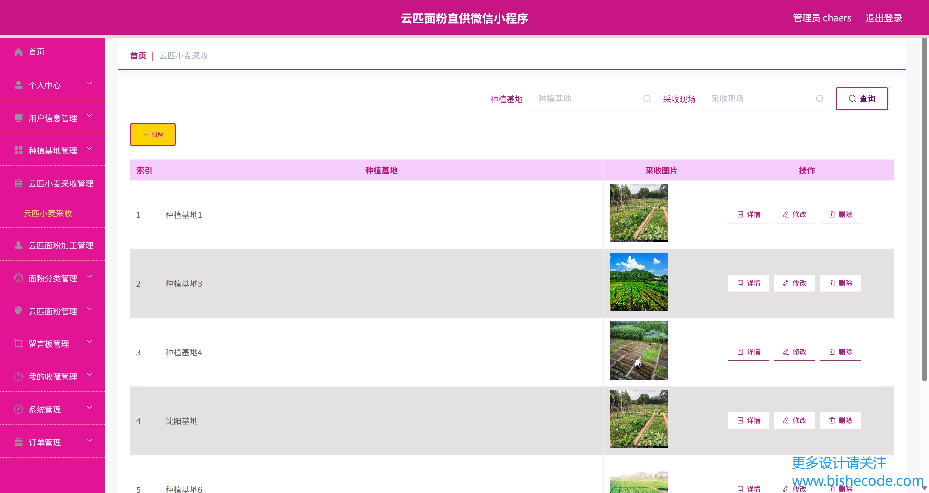The image size is (929, 493).
Task: Click the 种植基地管理 grid icon
Action: pos(18,151)
